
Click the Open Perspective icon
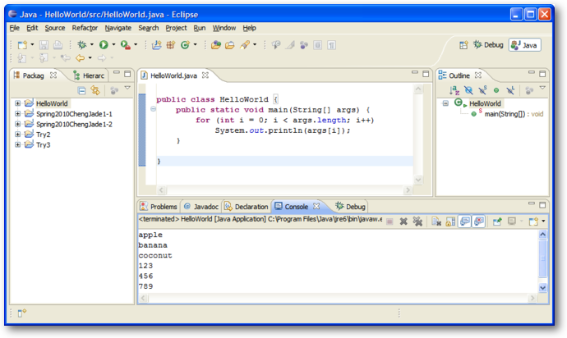[463, 45]
